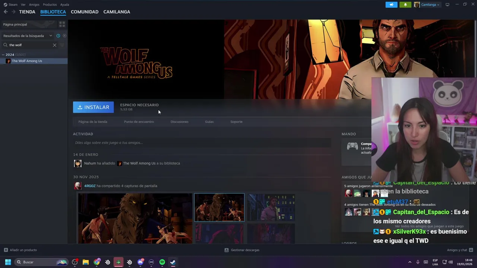Open the CAMILANGA profile tab
Image resolution: width=477 pixels, height=268 pixels.
[117, 12]
